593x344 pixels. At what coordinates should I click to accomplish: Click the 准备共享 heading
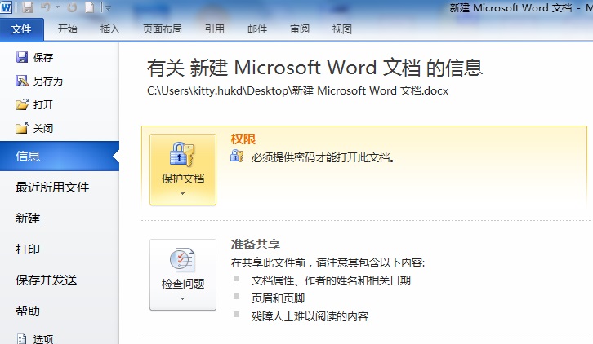[x=256, y=245]
